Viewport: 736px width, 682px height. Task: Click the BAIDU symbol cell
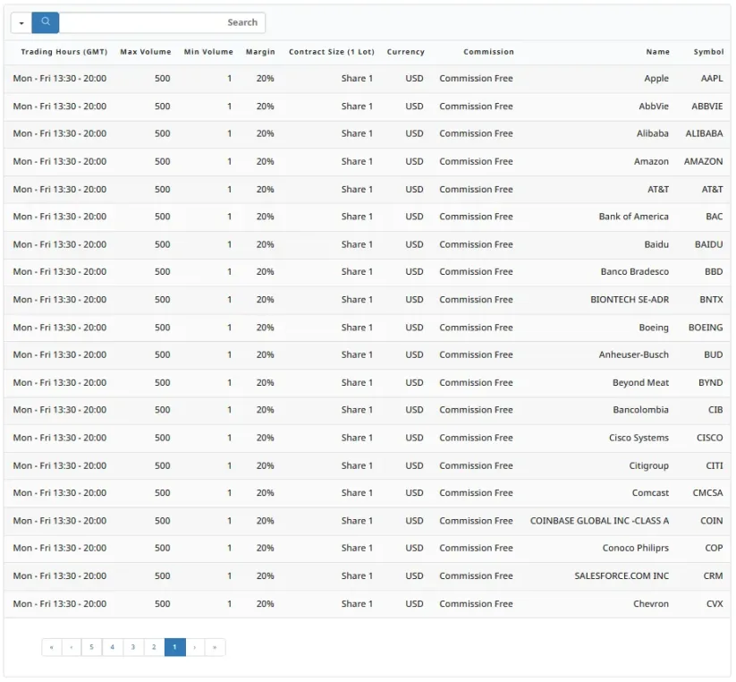(x=709, y=244)
